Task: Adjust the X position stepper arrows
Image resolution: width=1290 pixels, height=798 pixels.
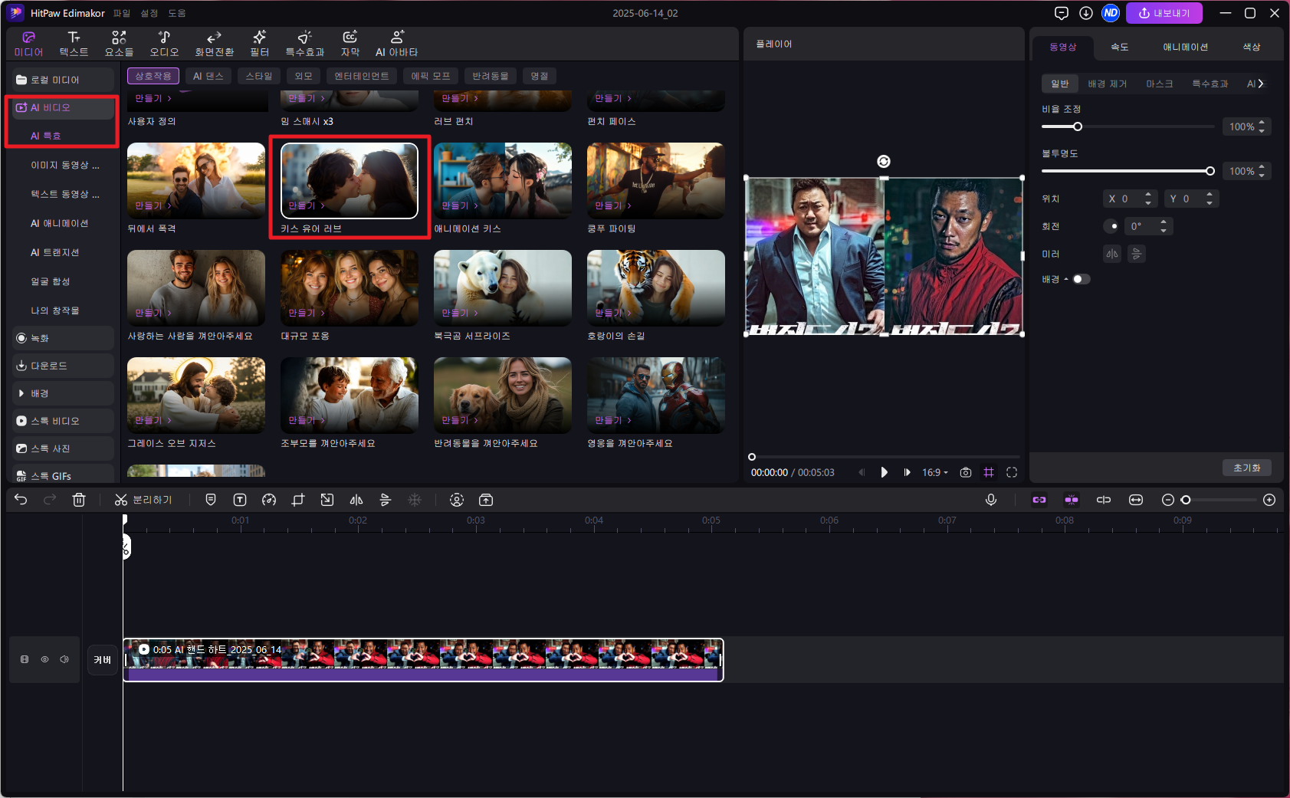Action: click(x=1148, y=199)
